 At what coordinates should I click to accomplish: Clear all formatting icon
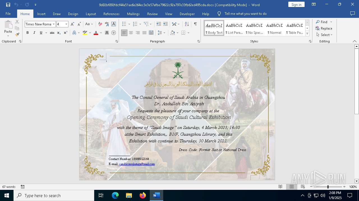[100, 24]
